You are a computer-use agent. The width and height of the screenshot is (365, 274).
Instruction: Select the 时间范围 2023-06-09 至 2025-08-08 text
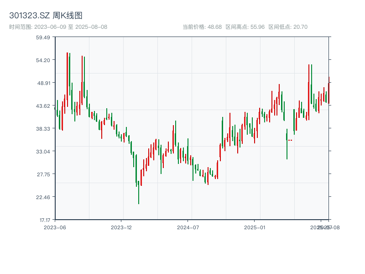tap(58, 27)
